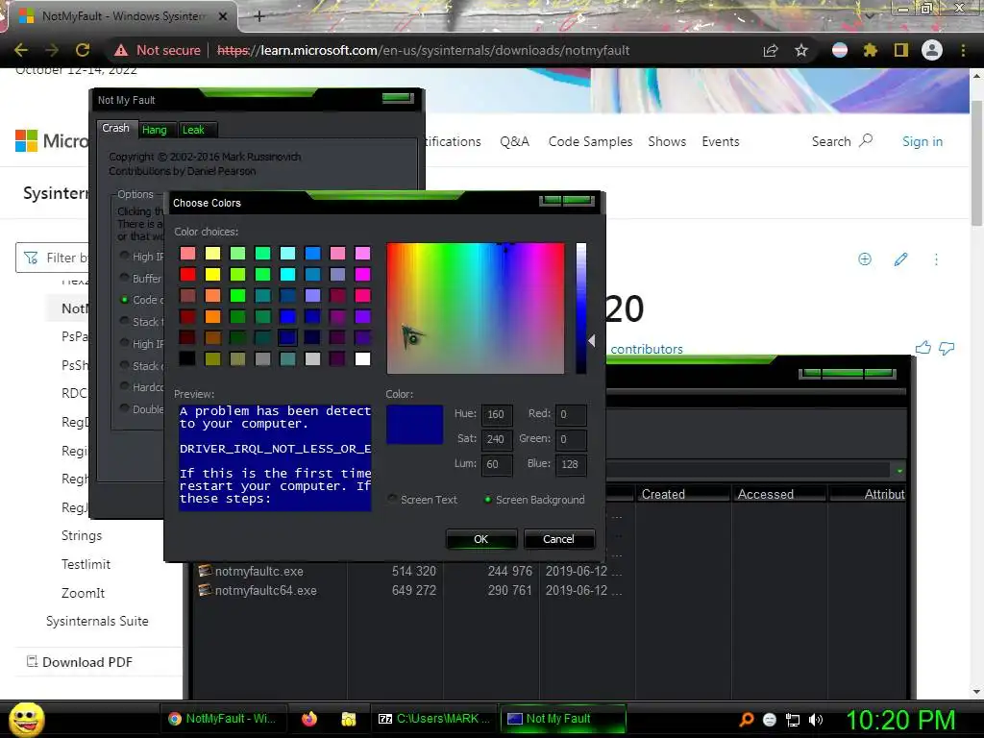Click the luminance slider bar
The width and height of the screenshot is (984, 738).
click(581, 307)
